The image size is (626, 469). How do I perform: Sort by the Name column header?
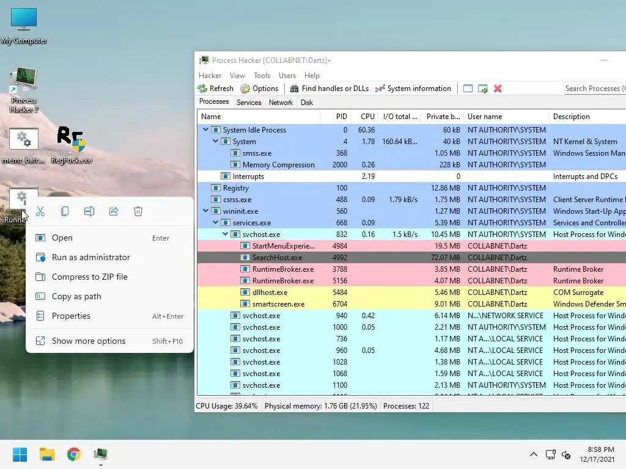[259, 117]
